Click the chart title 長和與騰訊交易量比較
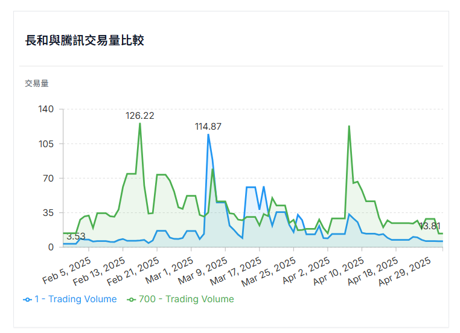The image size is (460, 333). pos(85,40)
